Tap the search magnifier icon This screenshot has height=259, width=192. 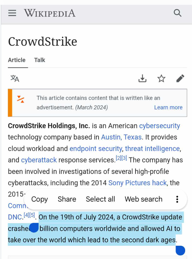(x=178, y=13)
